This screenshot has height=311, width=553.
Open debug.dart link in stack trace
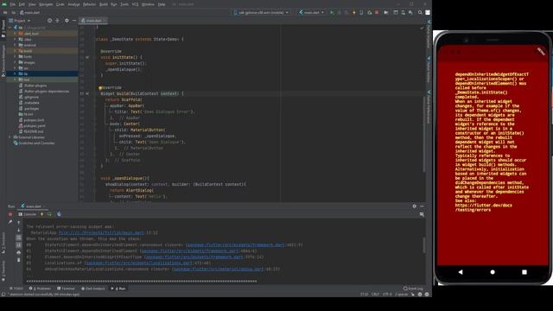click(218, 269)
